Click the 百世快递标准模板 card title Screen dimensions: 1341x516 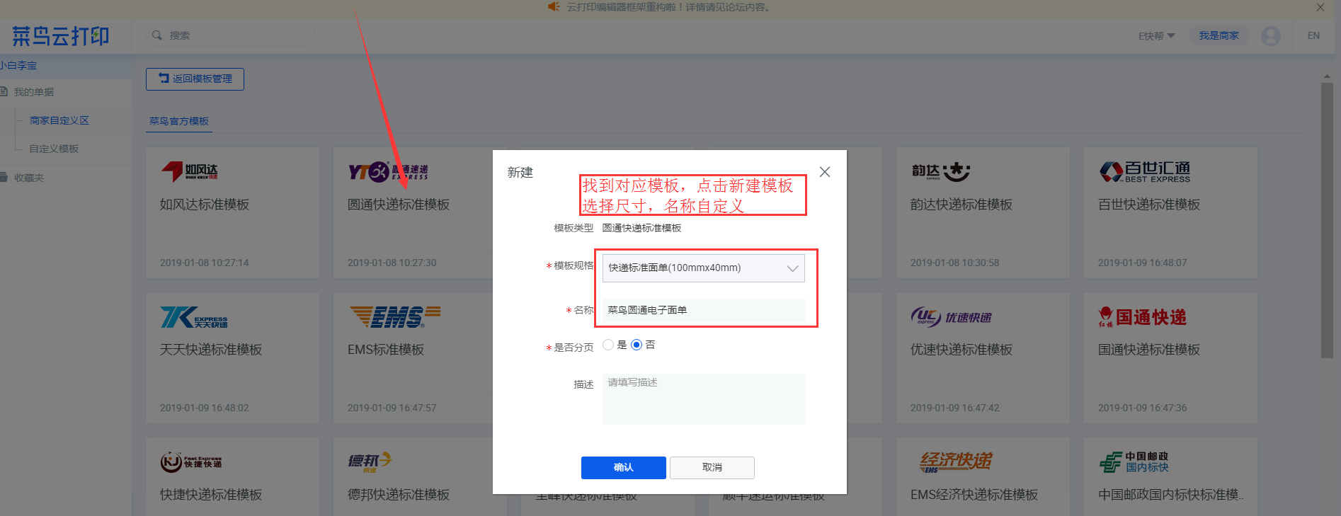coord(1149,205)
